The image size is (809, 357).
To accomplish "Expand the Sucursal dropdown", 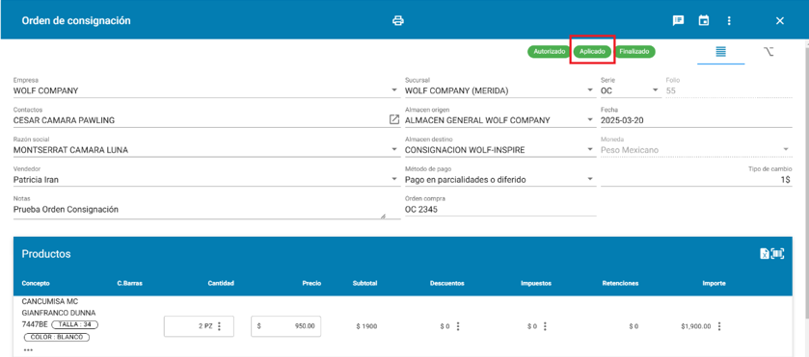I will [590, 90].
